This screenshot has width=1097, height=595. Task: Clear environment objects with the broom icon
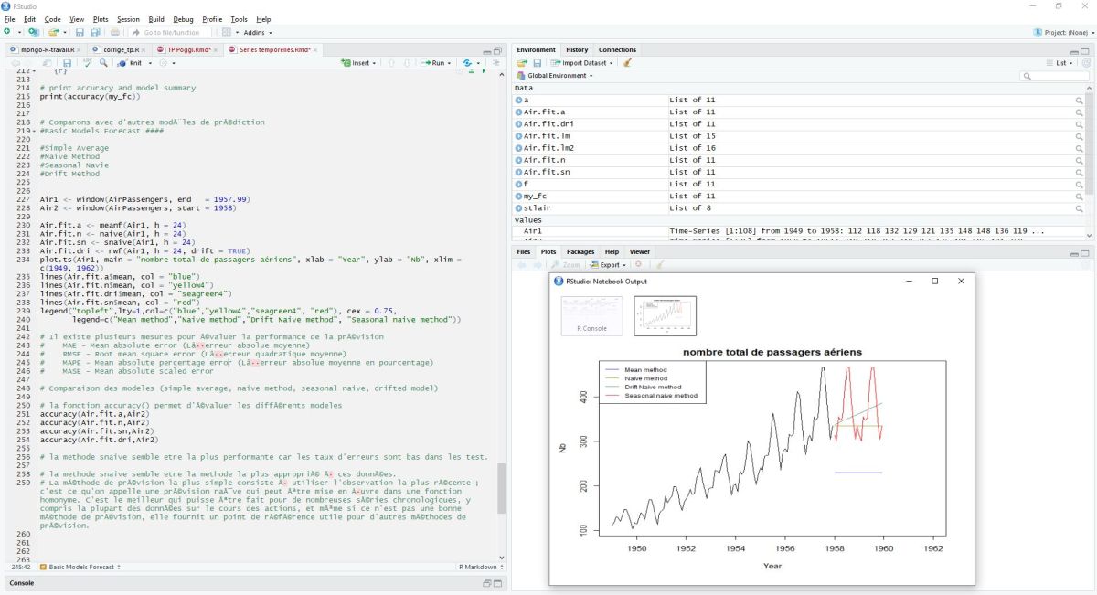[627, 63]
